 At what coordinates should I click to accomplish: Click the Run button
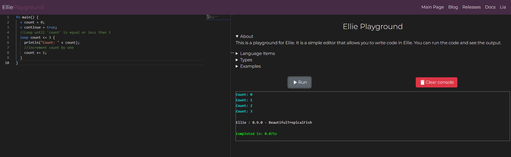pos(299,82)
